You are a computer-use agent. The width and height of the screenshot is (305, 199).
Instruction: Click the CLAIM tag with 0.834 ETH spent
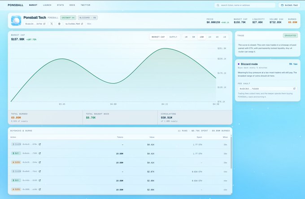pos(16,171)
